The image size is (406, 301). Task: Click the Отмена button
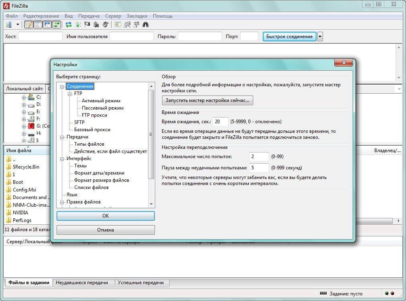coord(106,230)
